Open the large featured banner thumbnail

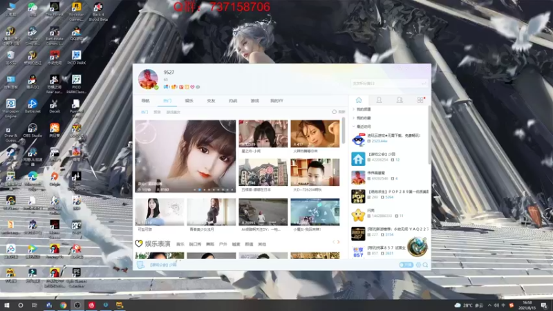coord(185,156)
